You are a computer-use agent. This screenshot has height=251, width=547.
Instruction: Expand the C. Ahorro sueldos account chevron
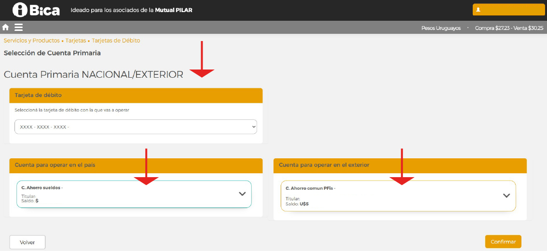[x=243, y=194]
